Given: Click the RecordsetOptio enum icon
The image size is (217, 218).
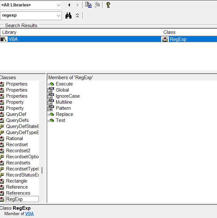Looking at the screenshot, I should [2, 157].
